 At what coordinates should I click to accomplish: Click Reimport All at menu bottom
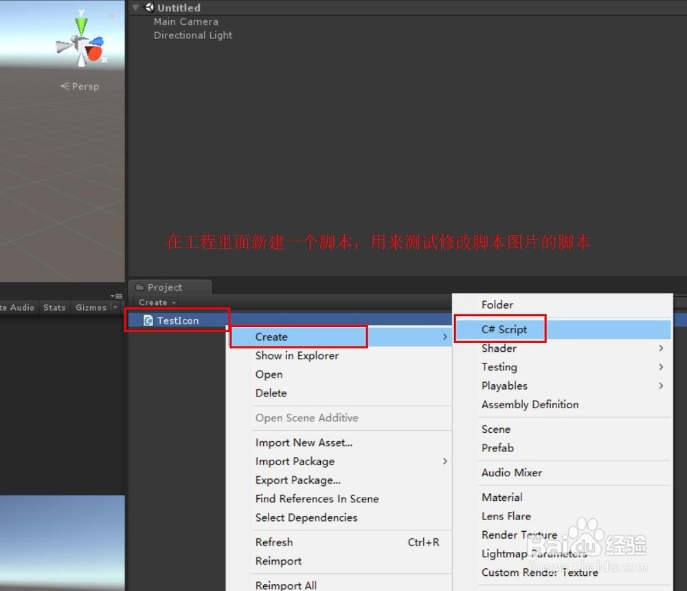click(x=286, y=584)
